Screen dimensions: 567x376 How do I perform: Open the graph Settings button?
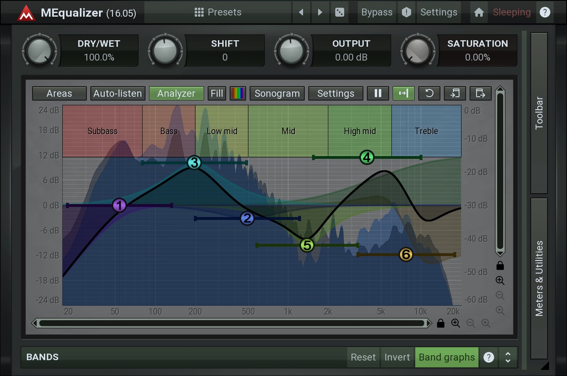pos(336,93)
